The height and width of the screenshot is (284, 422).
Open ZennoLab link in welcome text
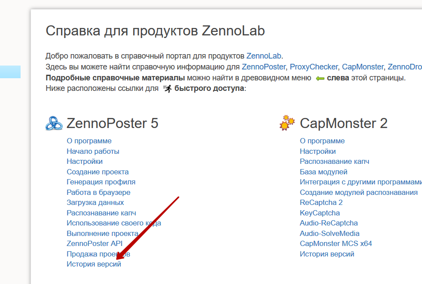(264, 56)
